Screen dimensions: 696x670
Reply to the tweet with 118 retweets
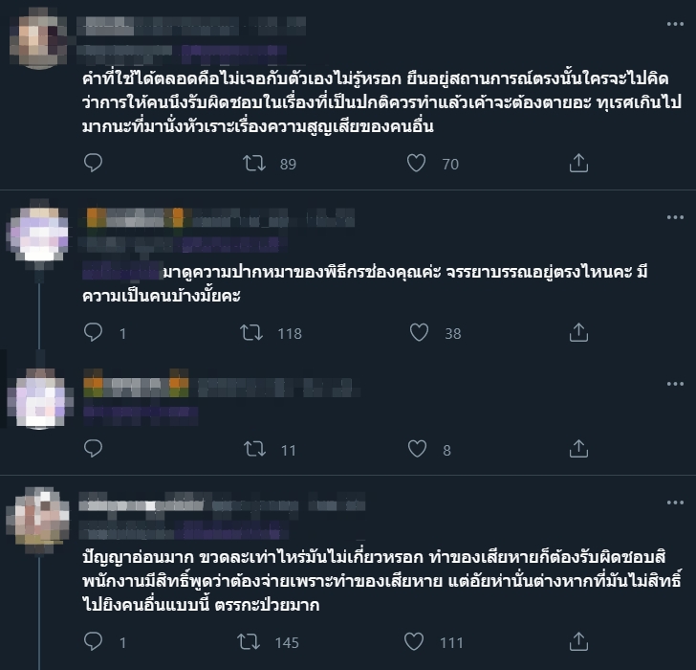tap(94, 332)
